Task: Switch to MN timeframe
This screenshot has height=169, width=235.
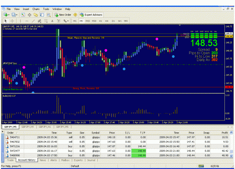Action: [126, 21]
